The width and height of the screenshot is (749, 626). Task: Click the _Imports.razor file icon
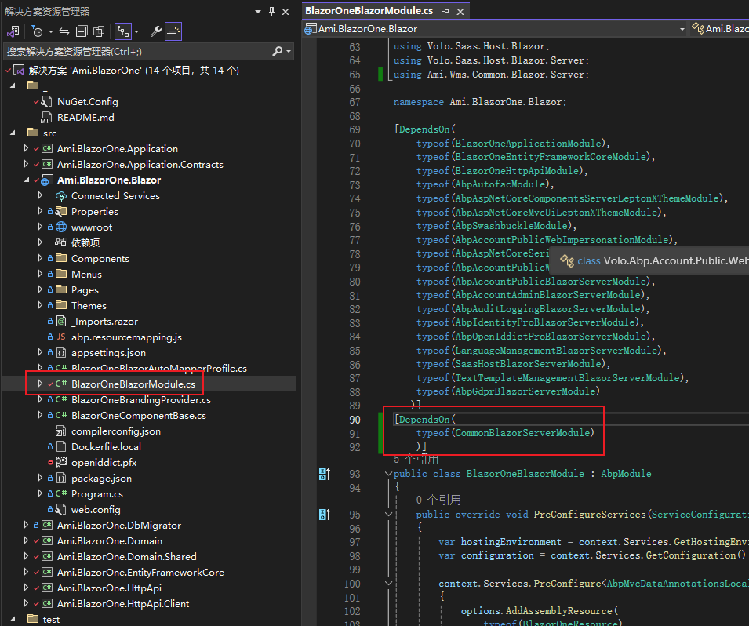click(x=61, y=321)
